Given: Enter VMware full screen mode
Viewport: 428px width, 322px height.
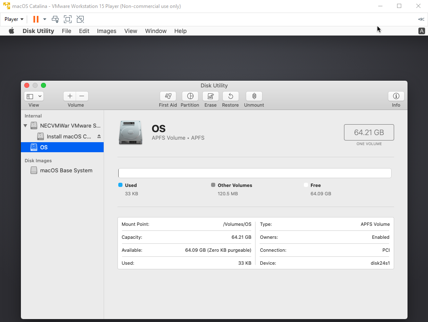Looking at the screenshot, I should [x=68, y=19].
